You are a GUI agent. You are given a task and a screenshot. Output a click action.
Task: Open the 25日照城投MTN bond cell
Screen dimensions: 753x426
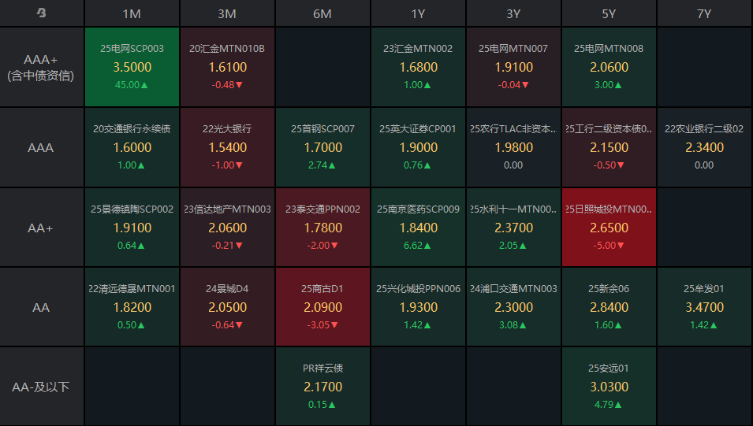(609, 228)
